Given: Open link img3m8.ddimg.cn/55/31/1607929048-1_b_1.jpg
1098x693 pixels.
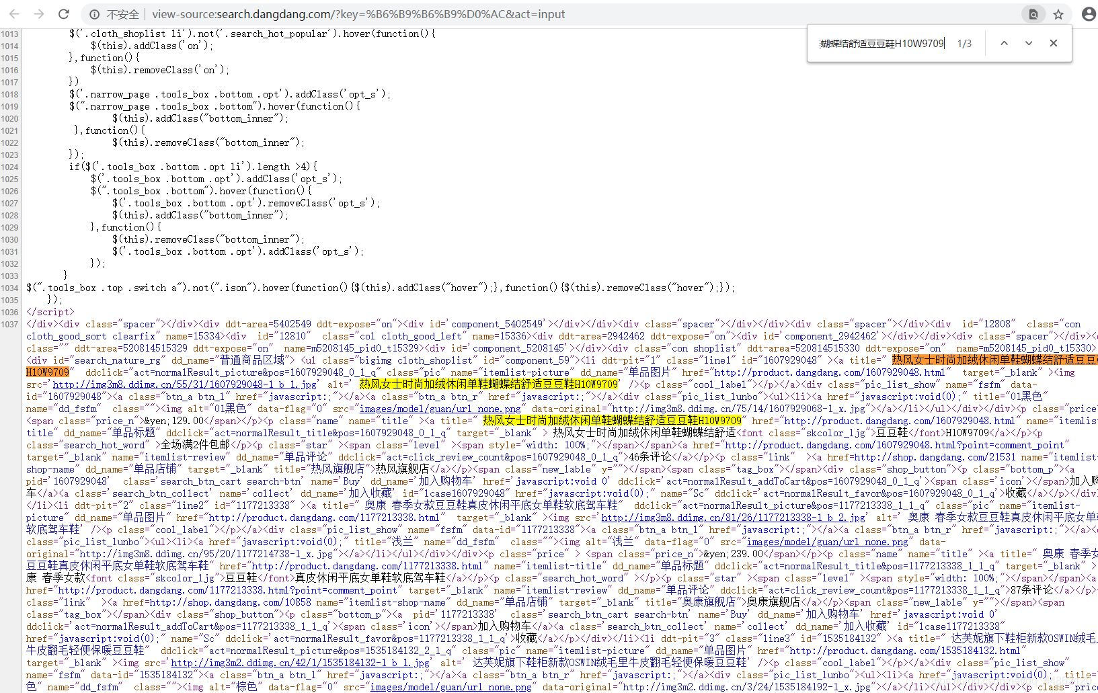Looking at the screenshot, I should tap(185, 384).
